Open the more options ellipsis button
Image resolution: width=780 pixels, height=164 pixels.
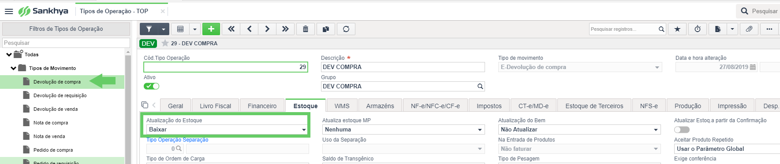(769, 29)
